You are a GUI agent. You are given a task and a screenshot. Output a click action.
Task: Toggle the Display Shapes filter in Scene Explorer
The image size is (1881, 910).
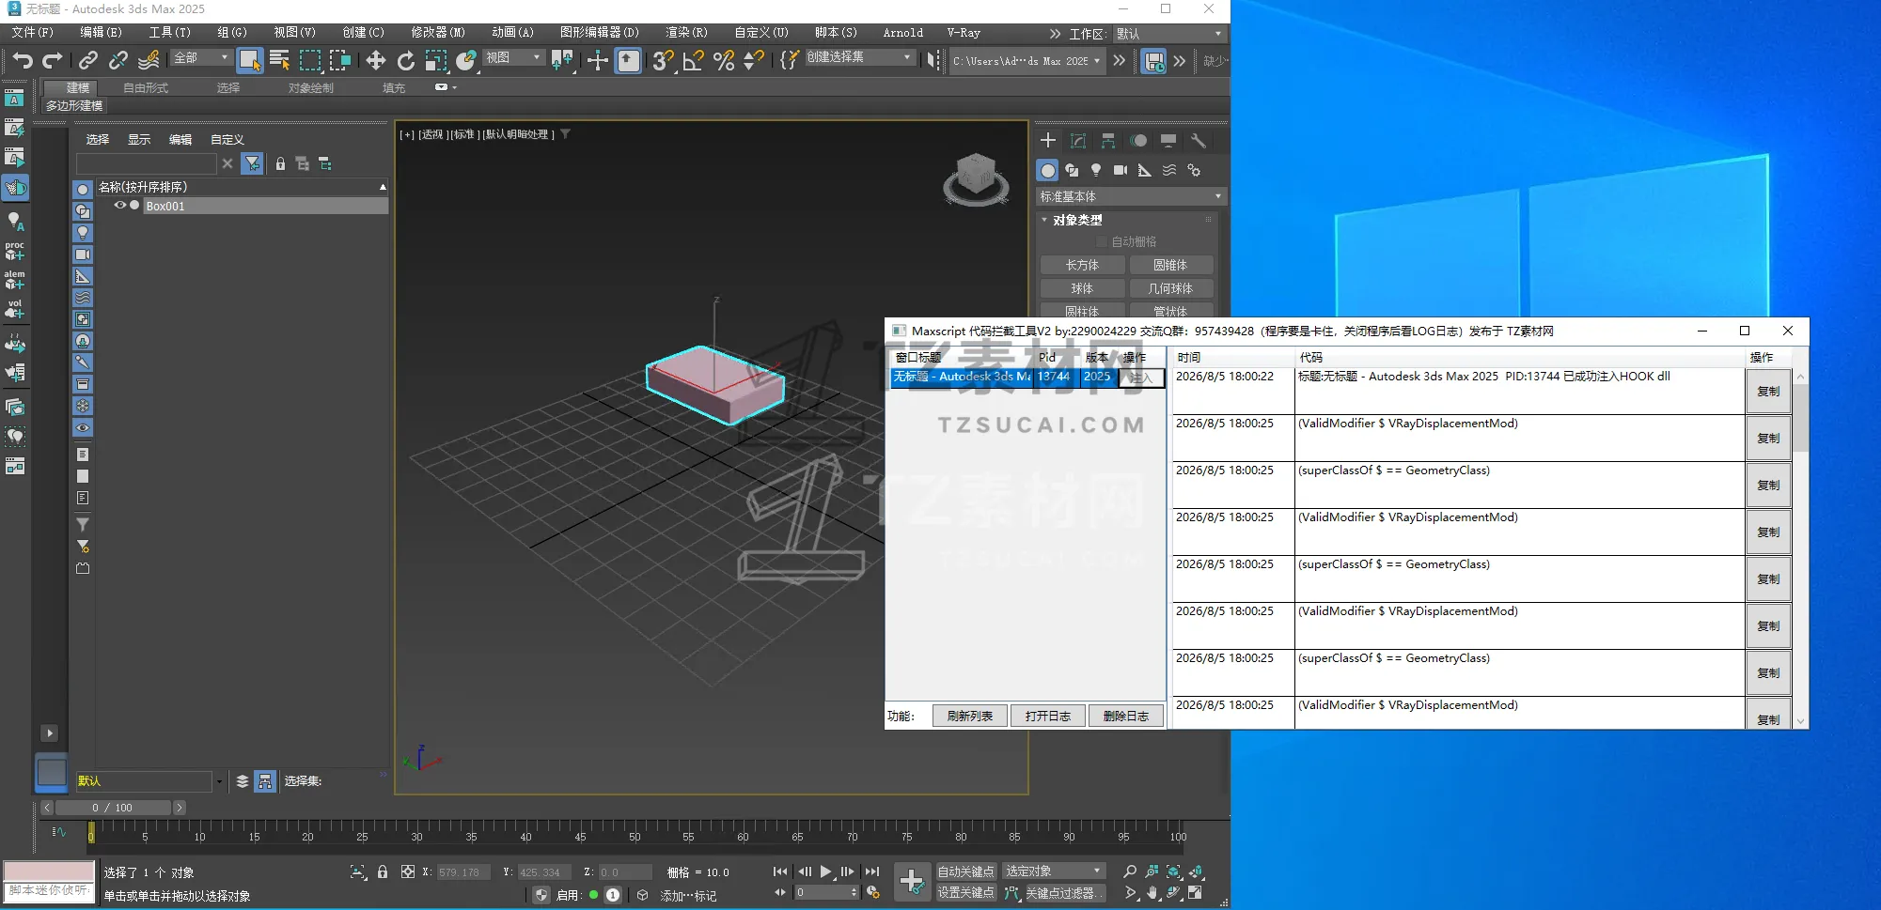click(x=83, y=211)
